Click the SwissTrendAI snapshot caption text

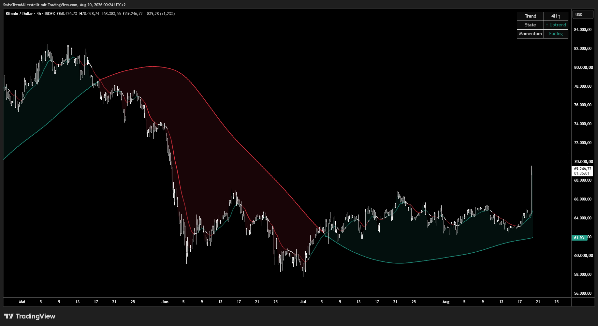coord(65,5)
